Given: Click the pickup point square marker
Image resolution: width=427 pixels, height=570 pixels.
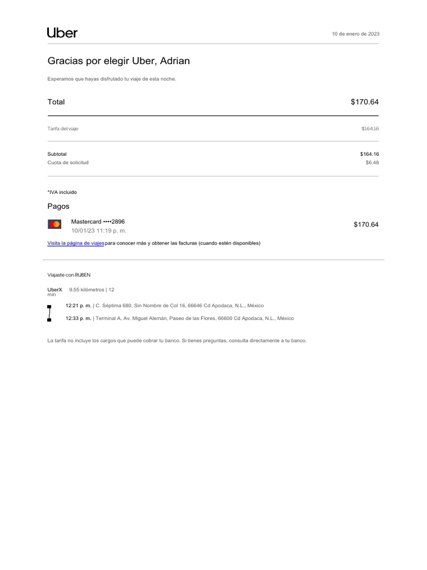Looking at the screenshot, I should click(x=49, y=307).
